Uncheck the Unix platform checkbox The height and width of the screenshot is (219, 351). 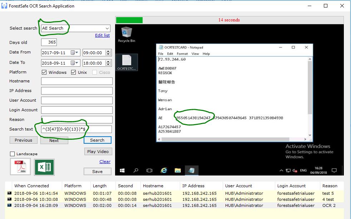coord(74,72)
